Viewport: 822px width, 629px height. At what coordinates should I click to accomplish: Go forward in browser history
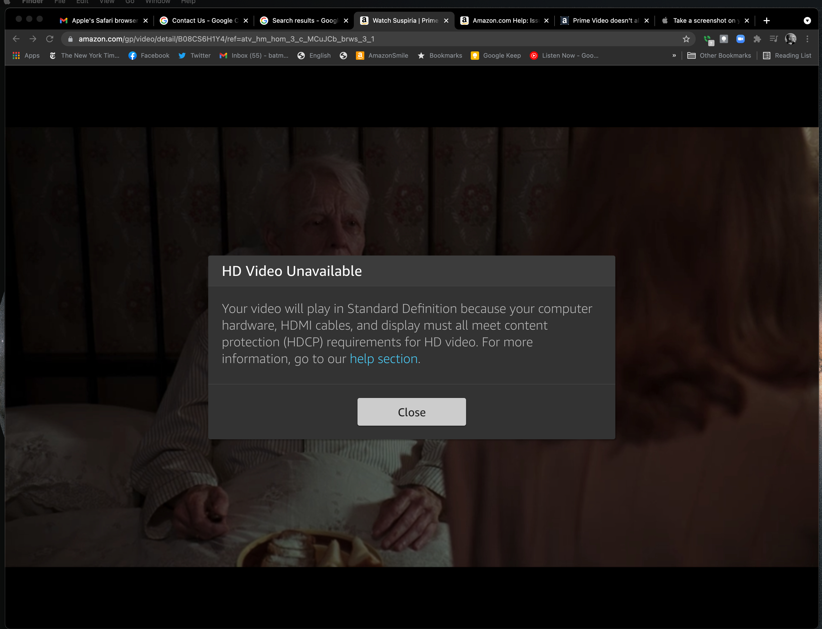pyautogui.click(x=33, y=39)
